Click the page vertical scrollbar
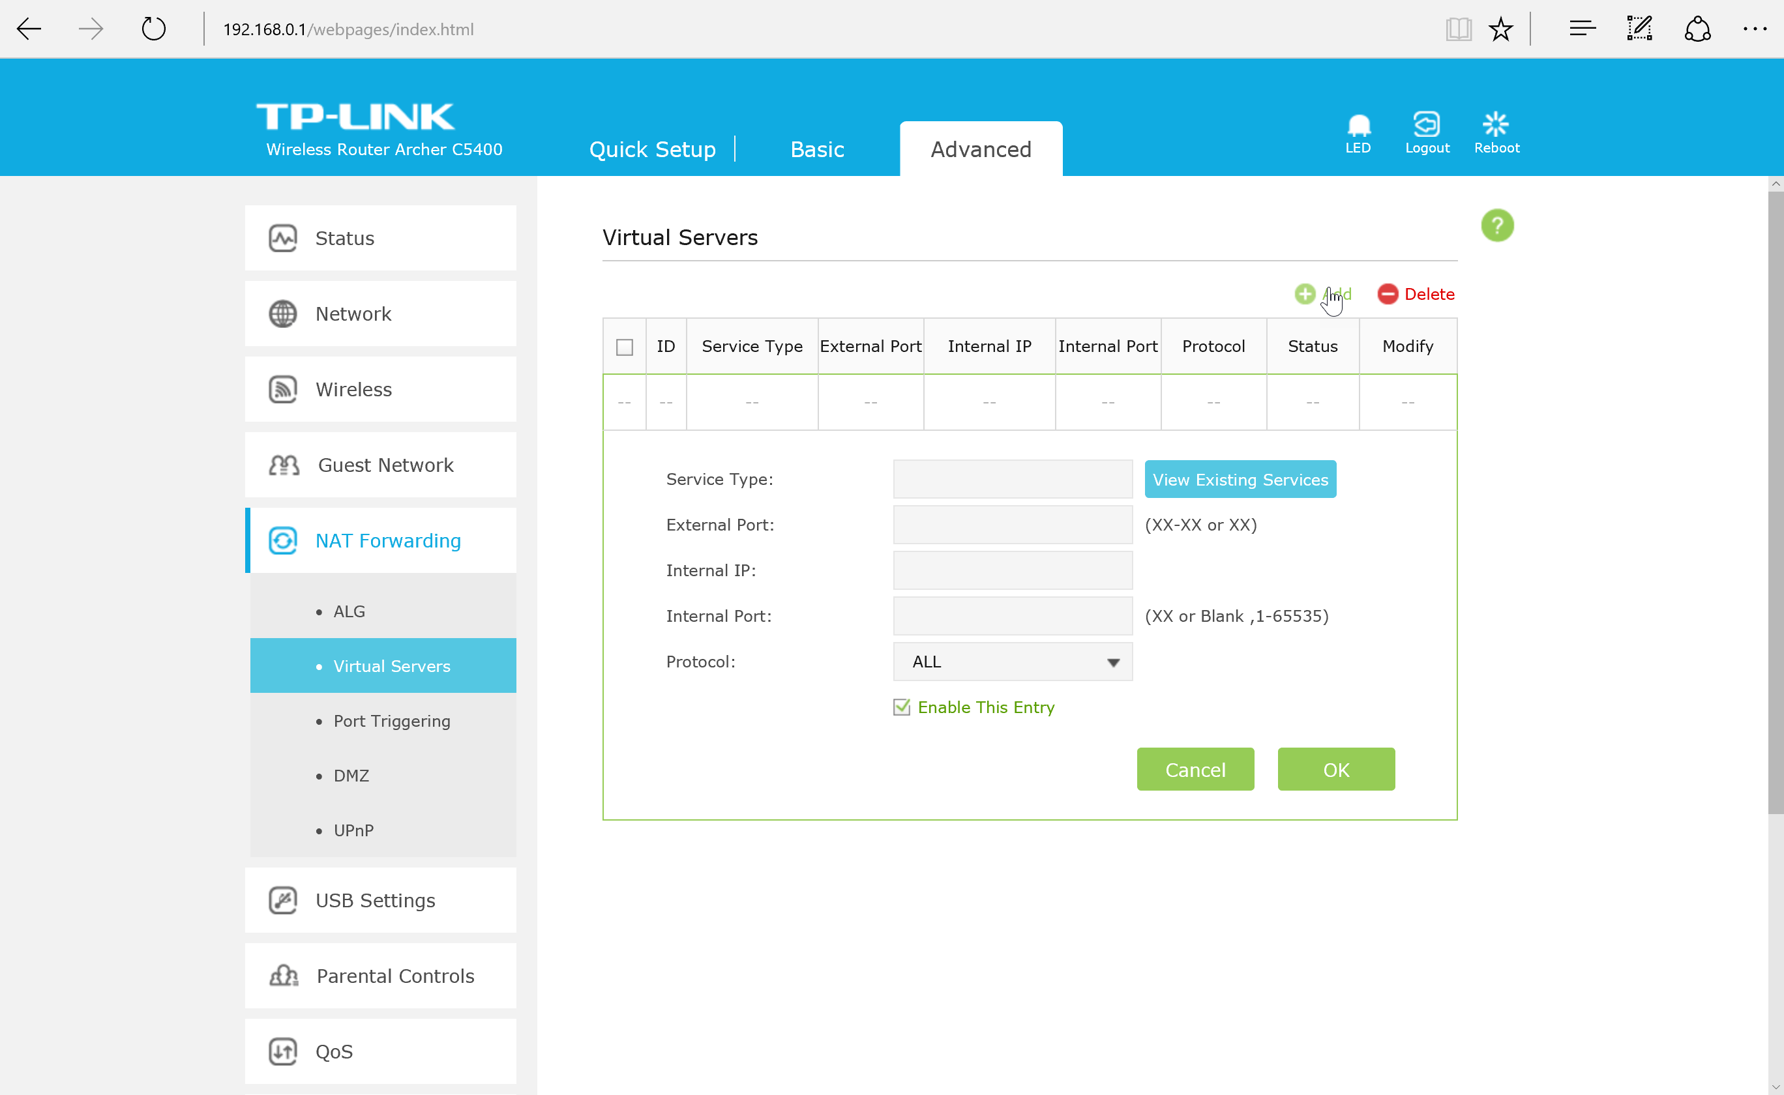This screenshot has width=1784, height=1095. tap(1775, 507)
